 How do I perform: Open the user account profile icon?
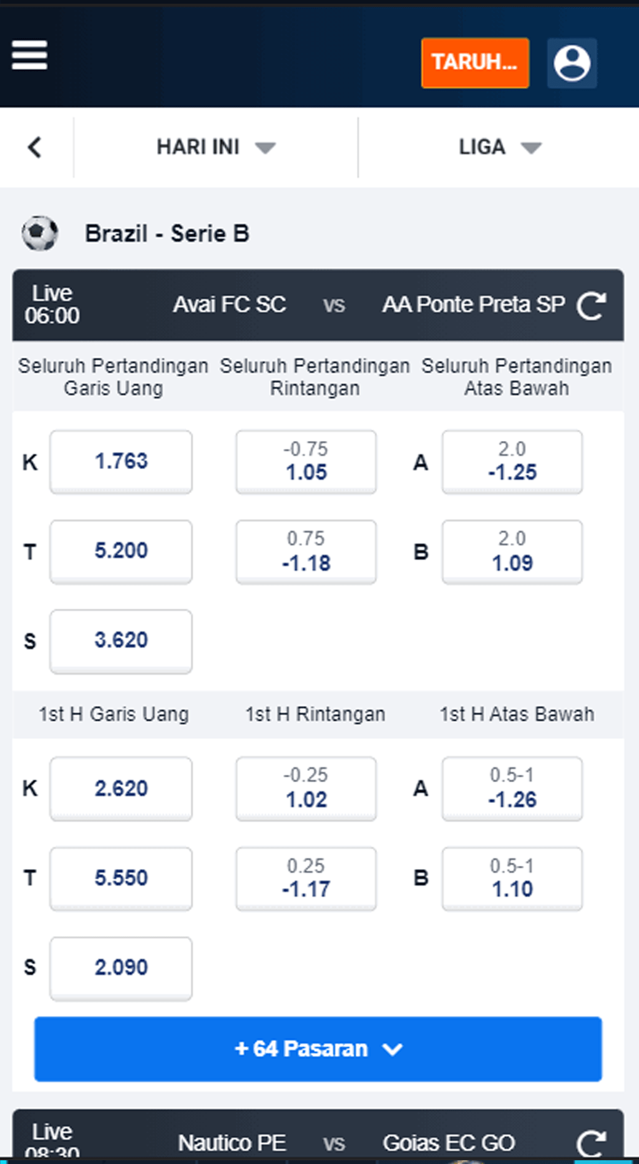(572, 63)
